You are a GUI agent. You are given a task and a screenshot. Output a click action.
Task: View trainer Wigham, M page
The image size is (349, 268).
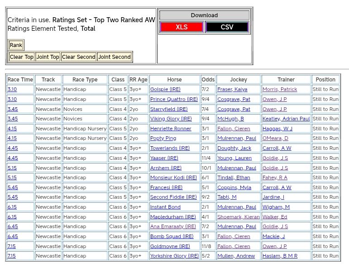276,207
